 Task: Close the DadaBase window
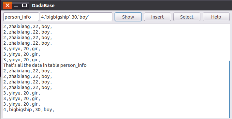pyautogui.click(x=7, y=6)
